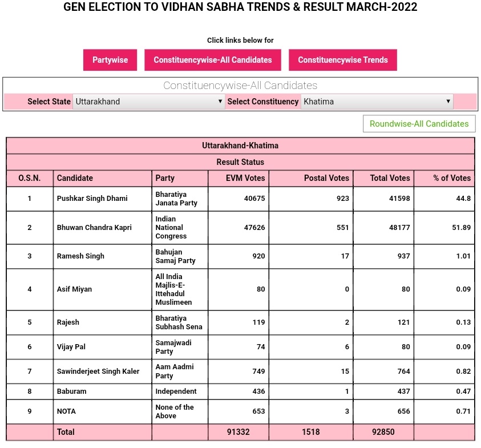This screenshot has width=481, height=448.
Task: Click total votes value 437
Action: click(x=404, y=392)
